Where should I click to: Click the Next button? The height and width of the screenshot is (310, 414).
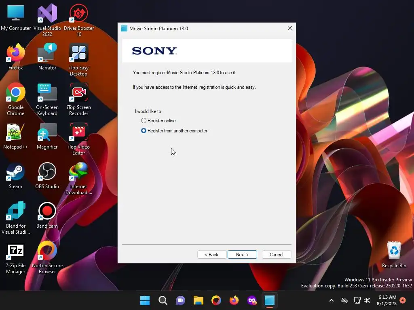[x=242, y=255]
